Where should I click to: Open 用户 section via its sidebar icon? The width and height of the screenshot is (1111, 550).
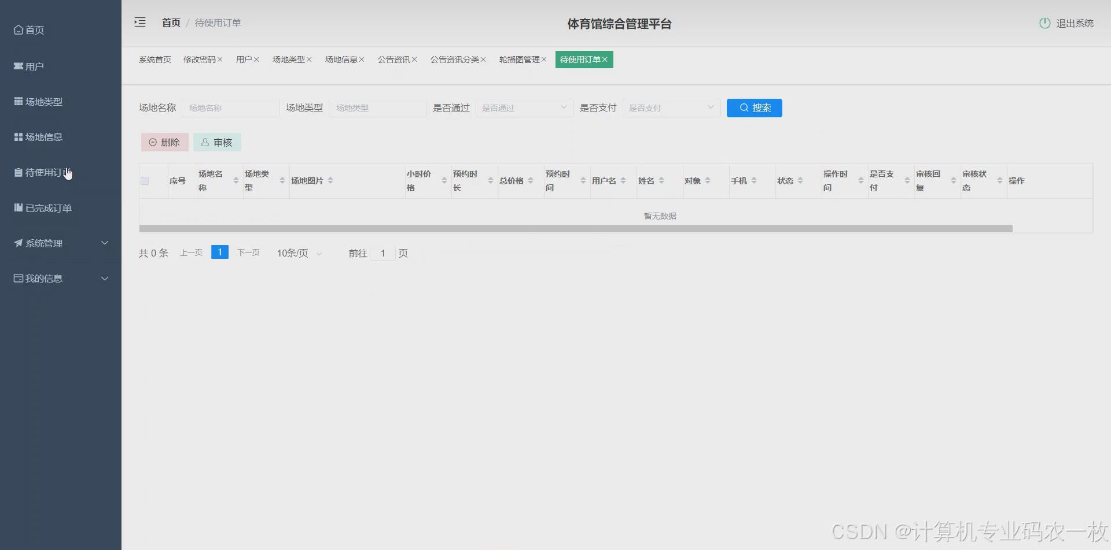(17, 66)
